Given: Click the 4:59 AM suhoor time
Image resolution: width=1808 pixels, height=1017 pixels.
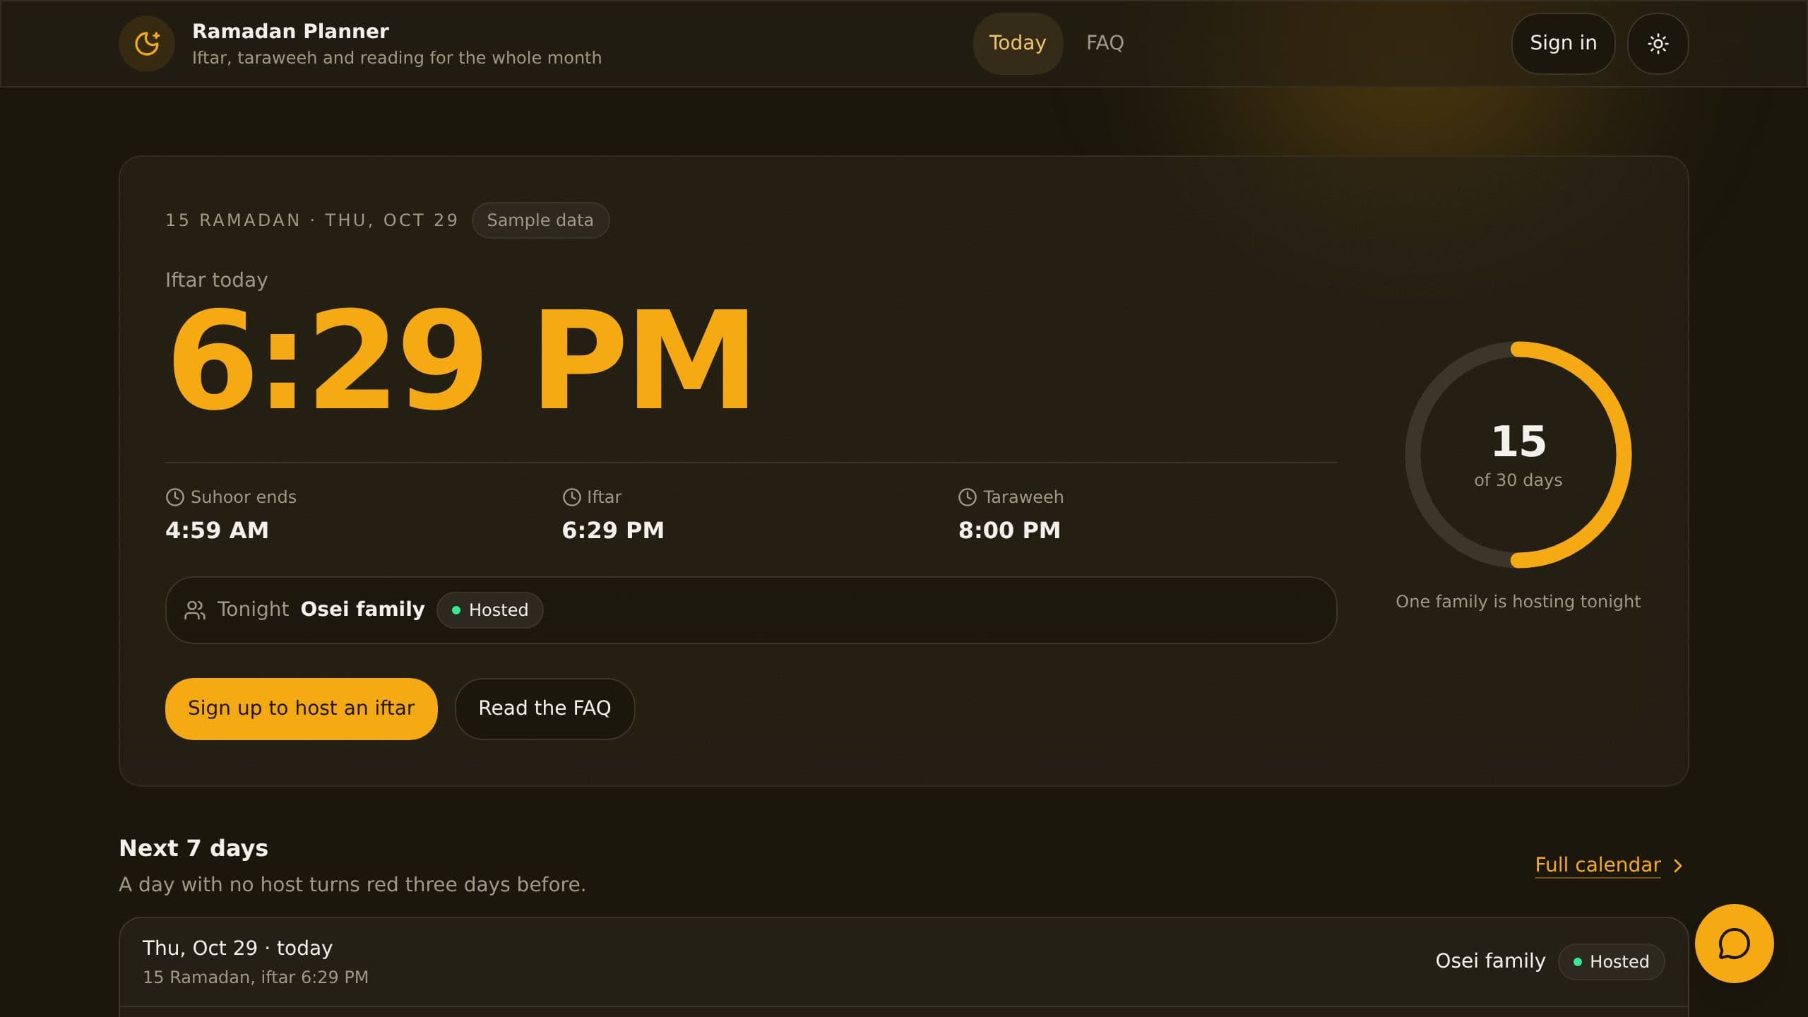Looking at the screenshot, I should click(217, 530).
